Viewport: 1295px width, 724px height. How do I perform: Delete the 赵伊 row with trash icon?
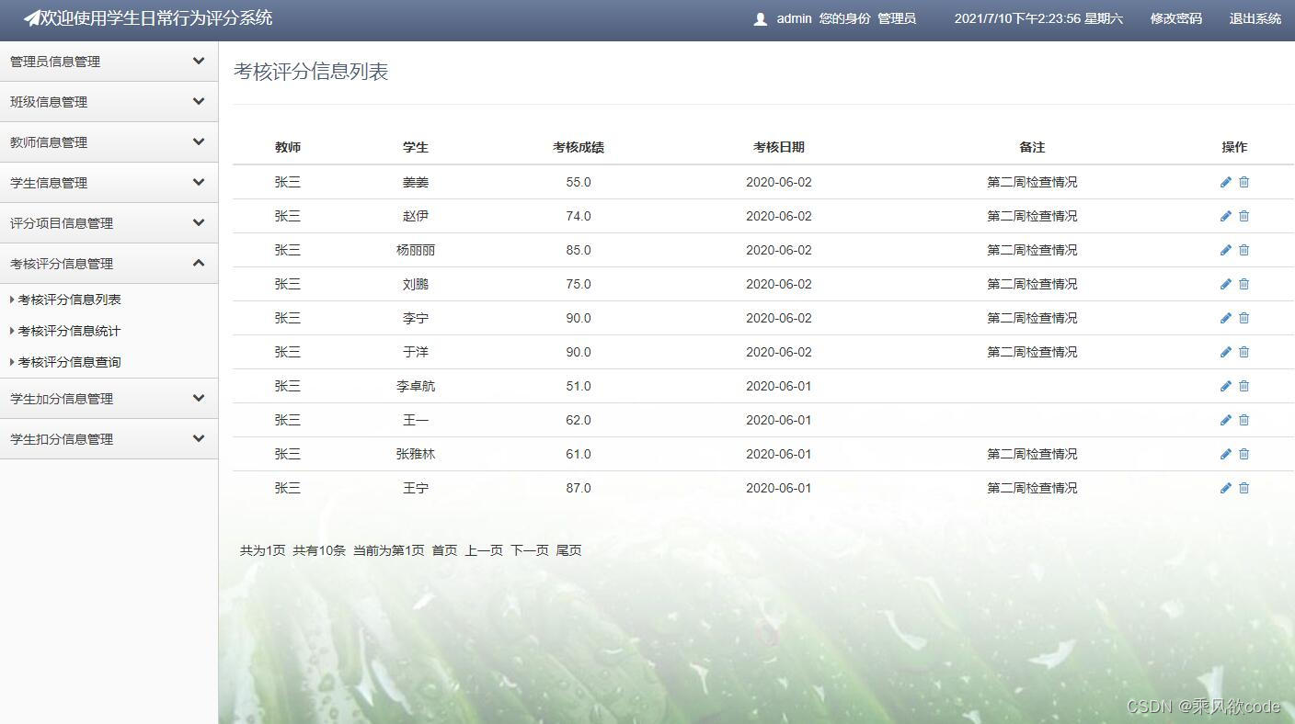click(x=1243, y=216)
